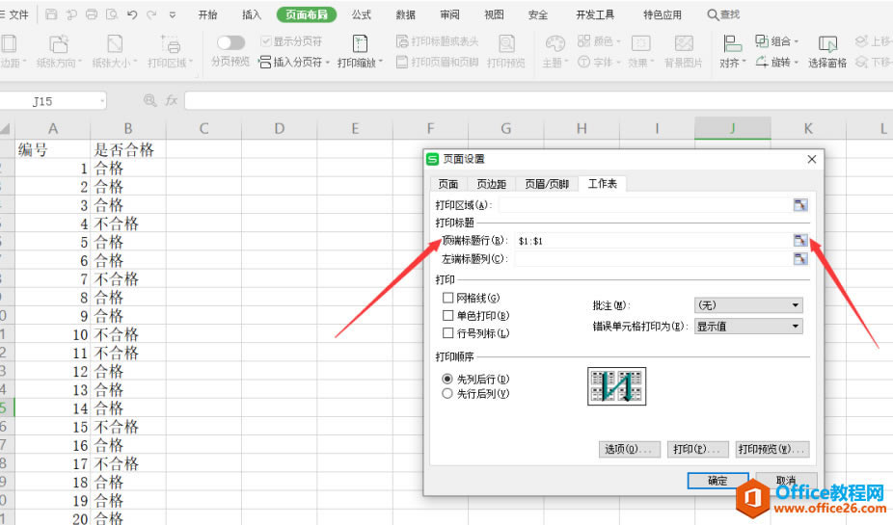Image resolution: width=893 pixels, height=525 pixels.
Task: Open the 视图 ribbon tab
Action: [494, 14]
